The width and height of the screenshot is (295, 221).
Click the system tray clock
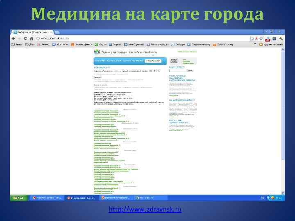tap(279, 198)
